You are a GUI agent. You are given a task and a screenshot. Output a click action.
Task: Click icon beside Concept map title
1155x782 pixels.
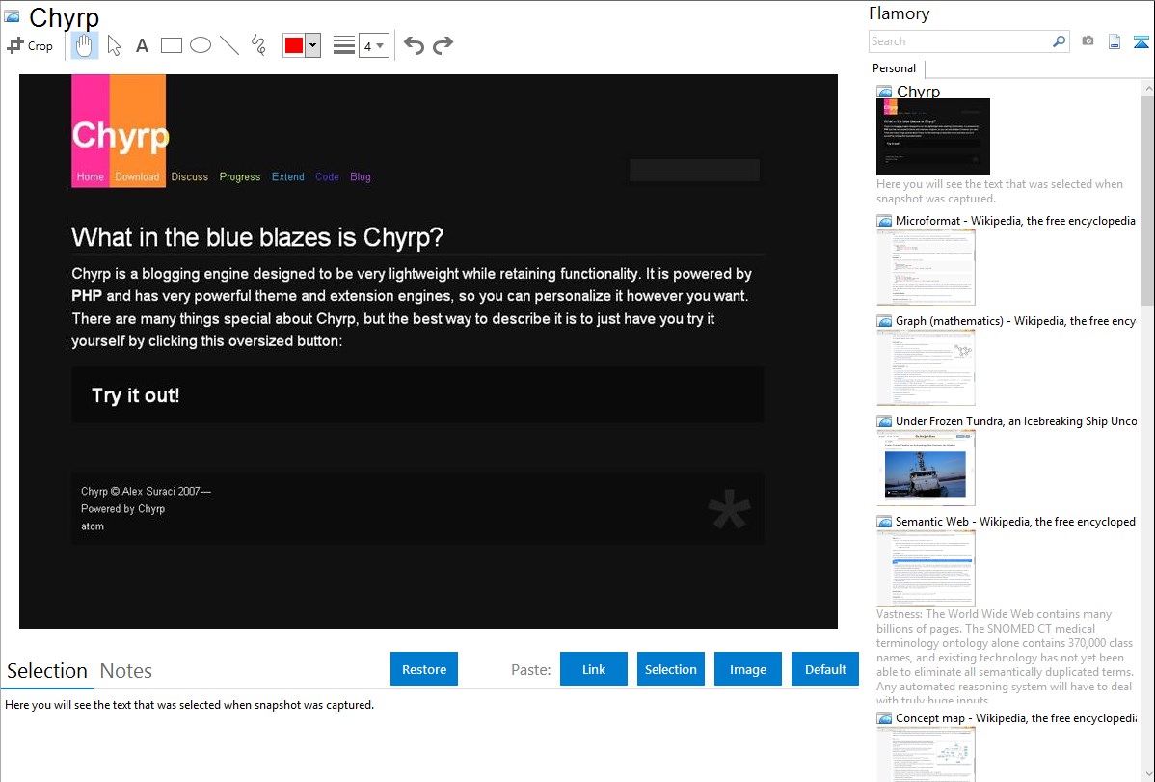[884, 718]
